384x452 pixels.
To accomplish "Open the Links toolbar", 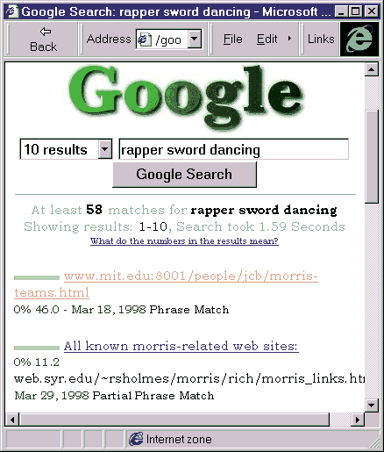I will (321, 39).
